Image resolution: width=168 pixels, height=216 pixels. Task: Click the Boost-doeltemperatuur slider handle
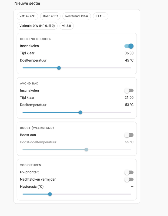(x=86, y=150)
